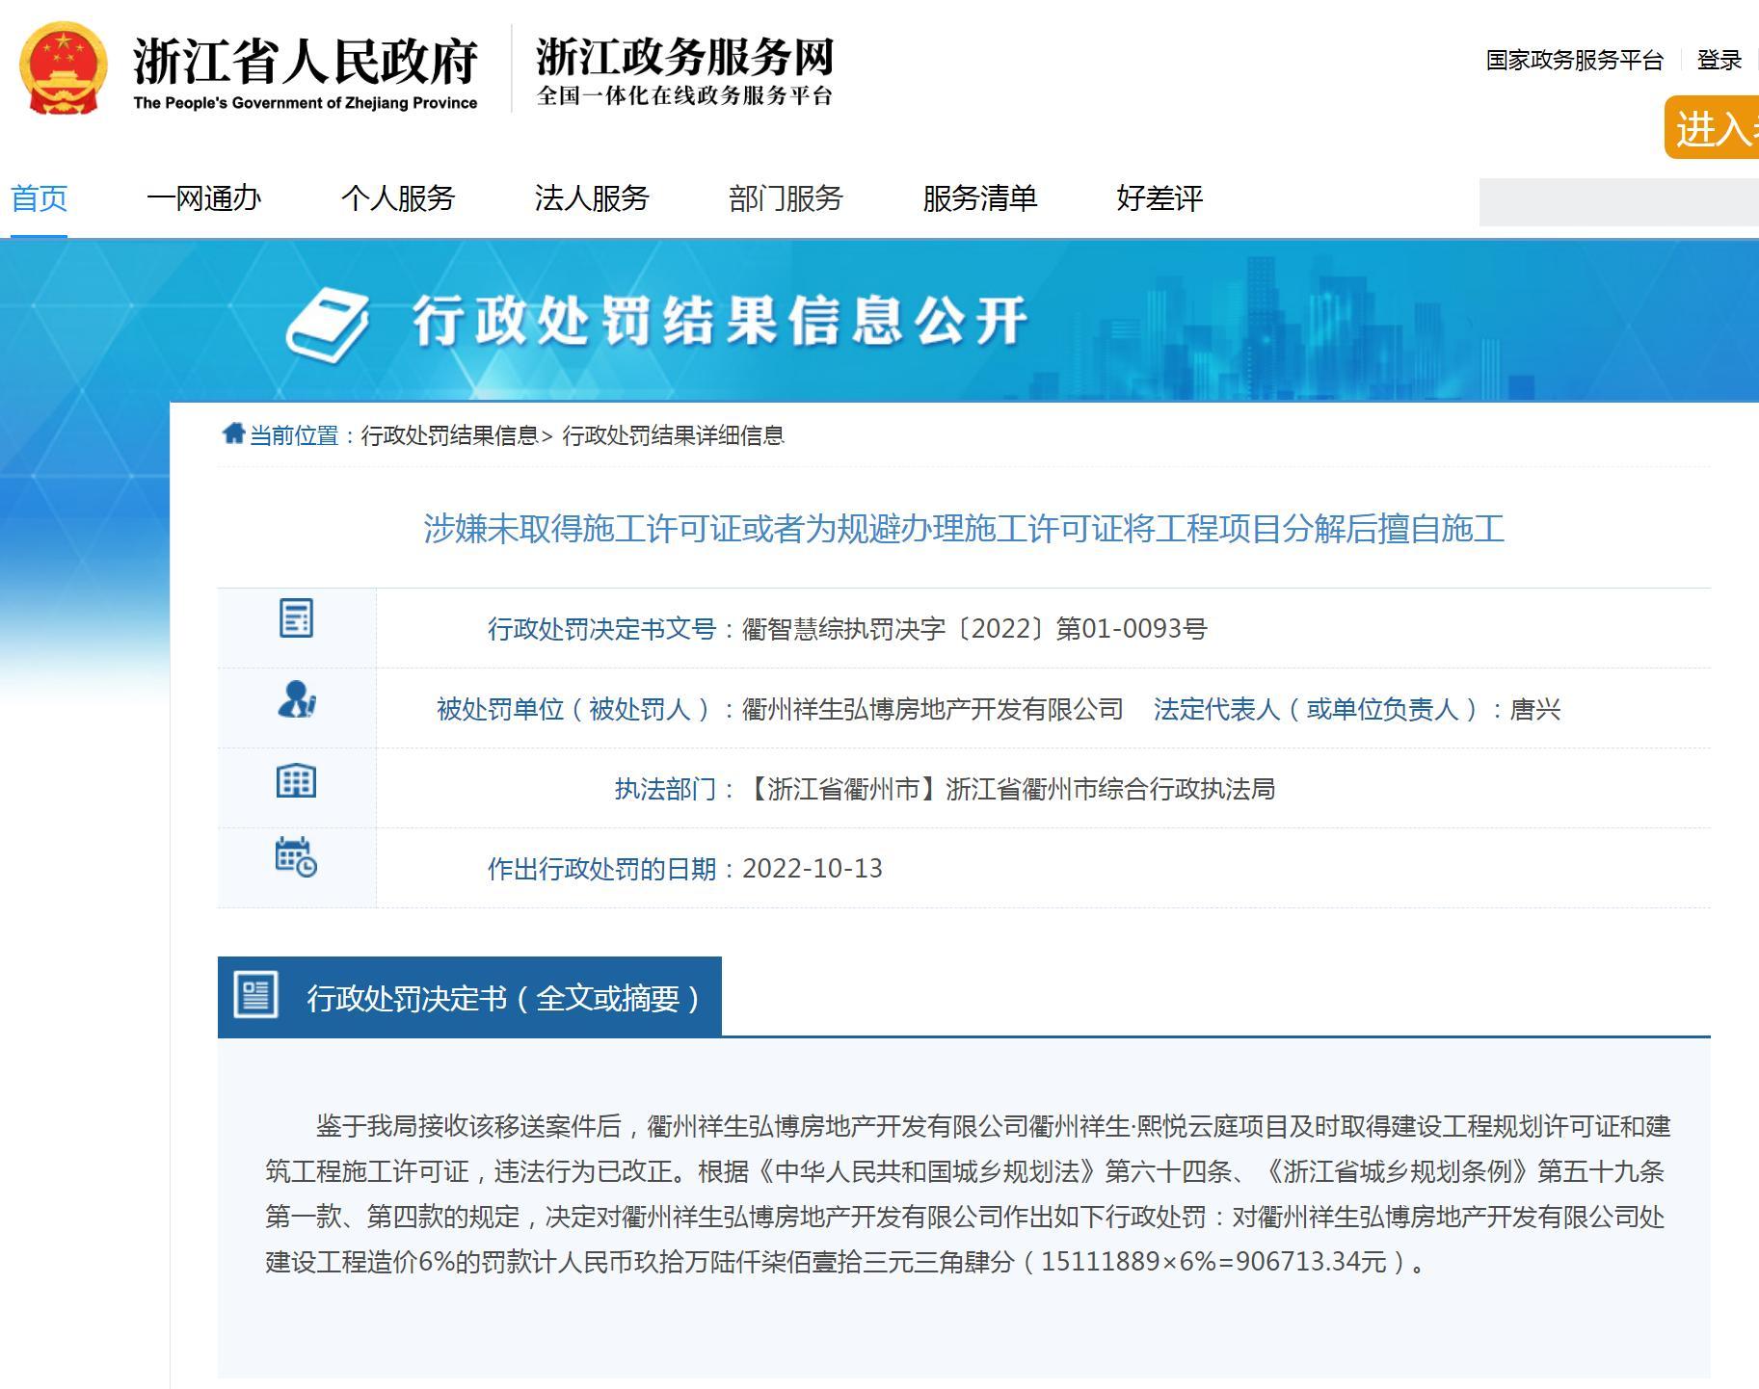Click the book icon in the blue banner

coord(328,326)
